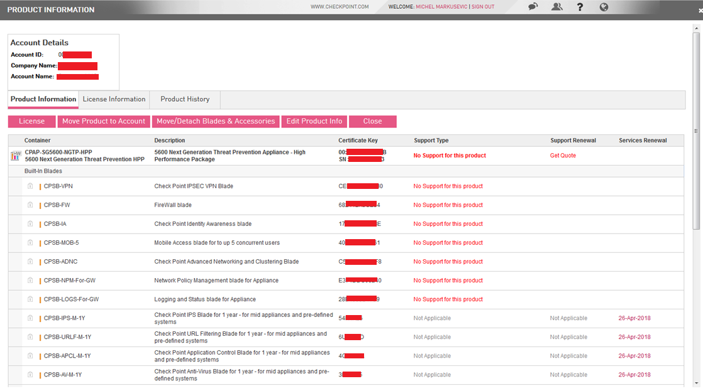Image resolution: width=703 pixels, height=391 pixels.
Task: Click the blade icon beside CPSB-MOB-5
Action: pyautogui.click(x=30, y=242)
